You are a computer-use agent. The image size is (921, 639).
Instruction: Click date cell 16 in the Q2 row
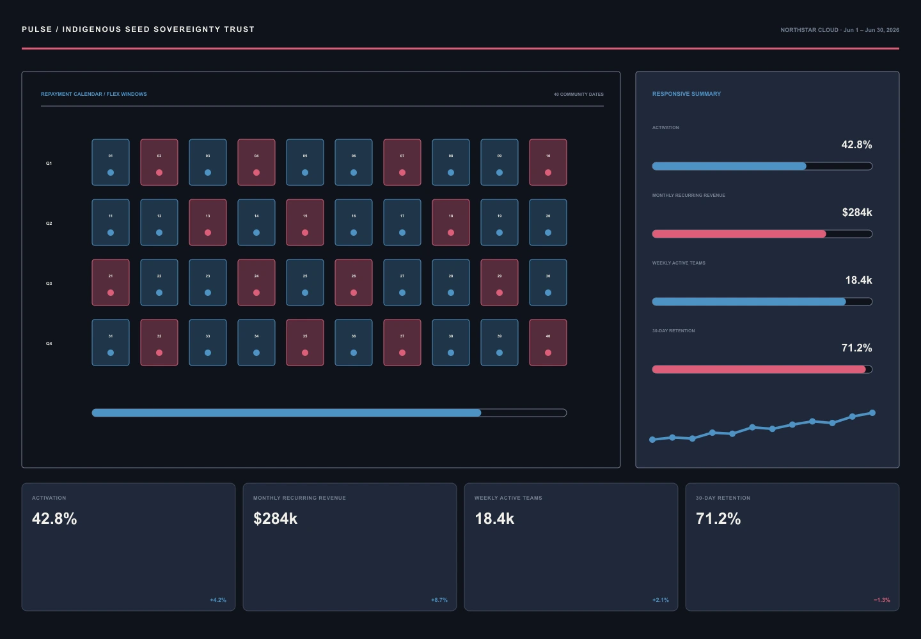click(354, 222)
